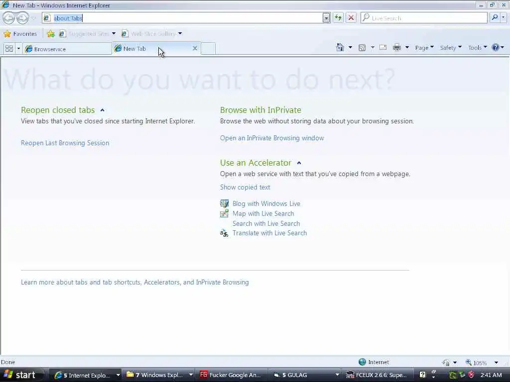Collapse the Reopen closed tabs section
Viewport: 510px width, 382px height.
point(103,110)
